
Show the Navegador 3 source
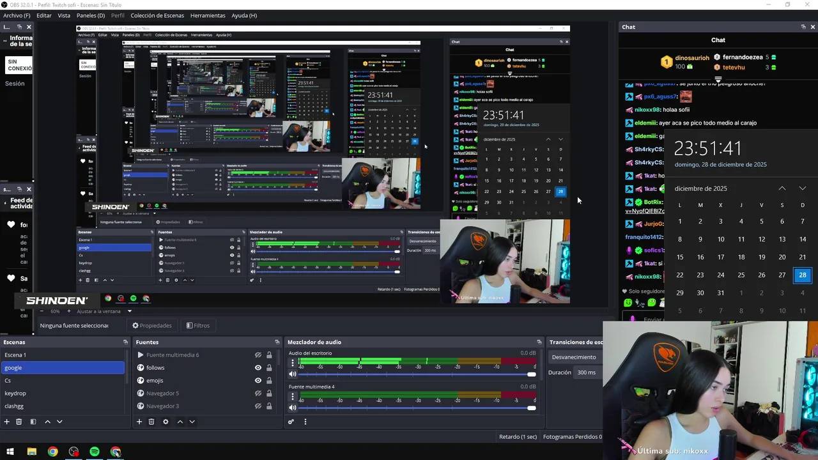(258, 406)
